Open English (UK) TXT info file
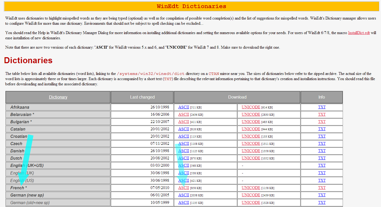Image resolution: width=381 pixels, height=207 pixels. click(x=322, y=173)
